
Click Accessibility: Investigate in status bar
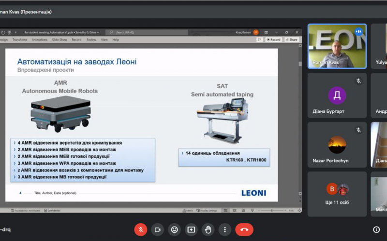coord(25,211)
